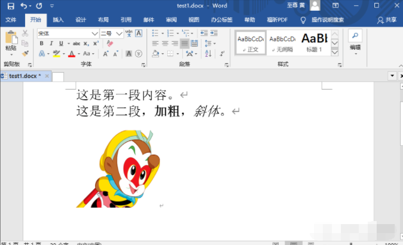Increase the font size

(106, 53)
